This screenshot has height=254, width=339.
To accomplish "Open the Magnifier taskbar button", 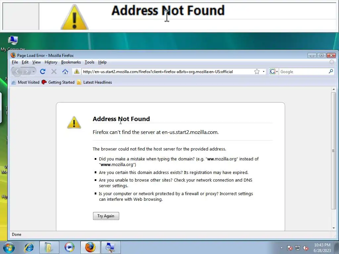I will (x=111, y=247).
